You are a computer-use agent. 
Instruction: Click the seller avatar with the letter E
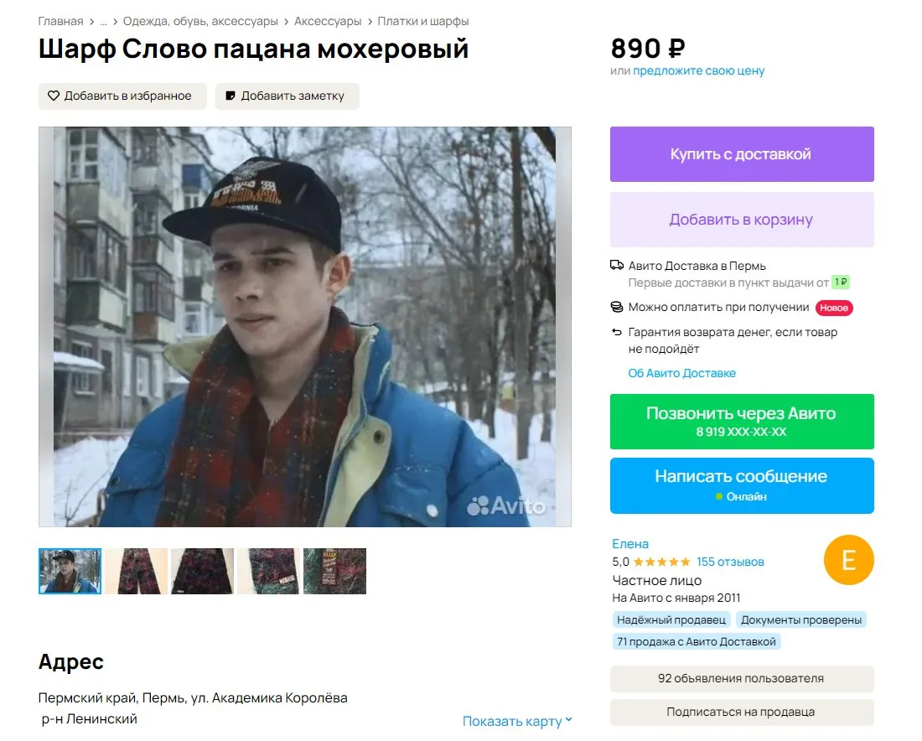click(848, 560)
